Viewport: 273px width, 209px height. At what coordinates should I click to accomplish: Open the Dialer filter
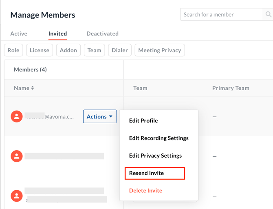(120, 50)
